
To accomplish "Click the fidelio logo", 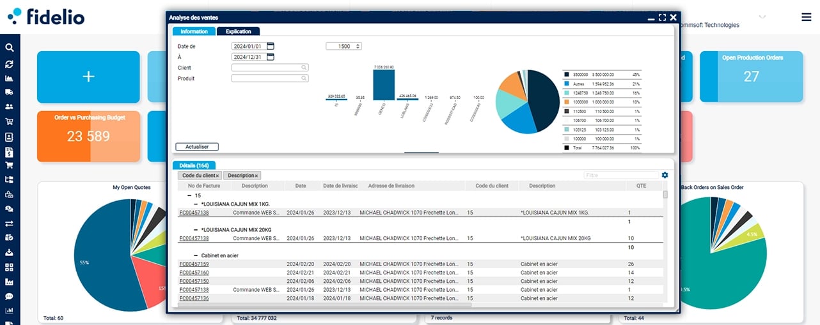I will pyautogui.click(x=46, y=17).
